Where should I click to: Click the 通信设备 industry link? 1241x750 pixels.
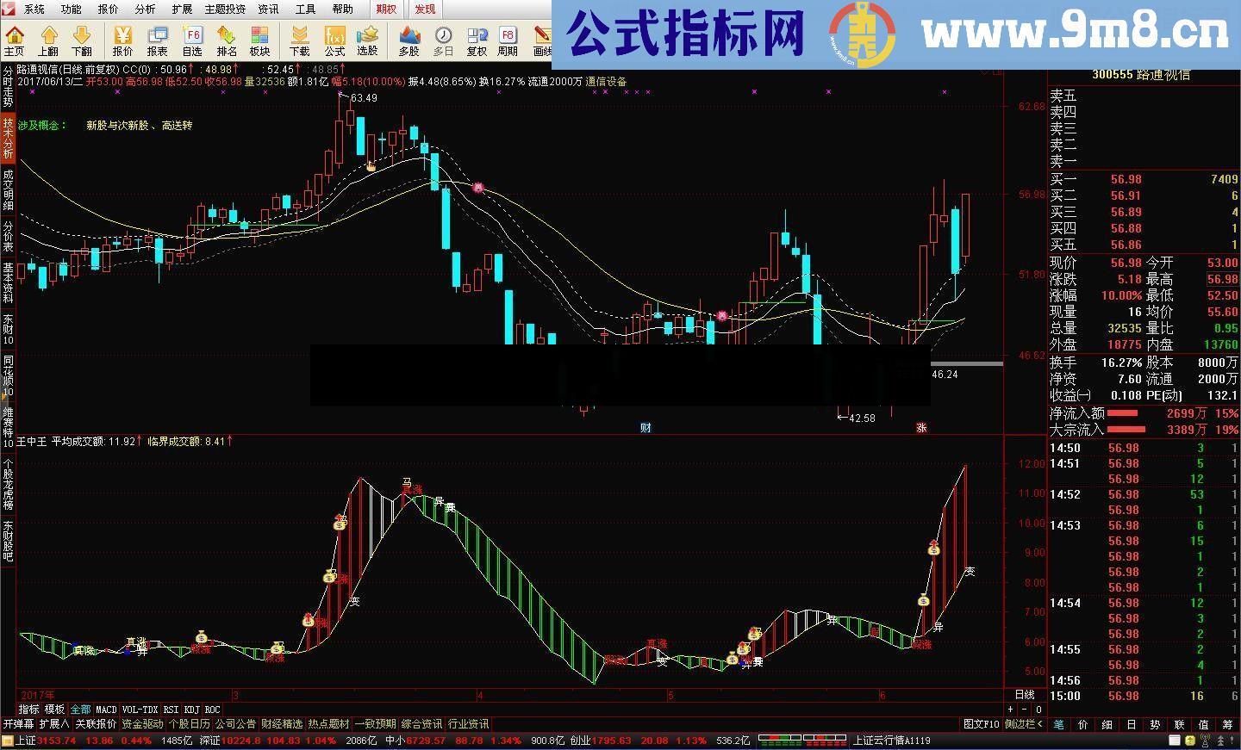606,82
